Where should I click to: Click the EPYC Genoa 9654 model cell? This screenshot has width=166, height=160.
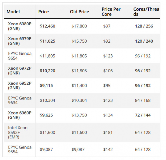(x=20, y=56)
